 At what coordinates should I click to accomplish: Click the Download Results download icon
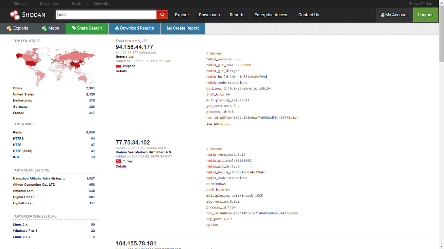coord(116,28)
